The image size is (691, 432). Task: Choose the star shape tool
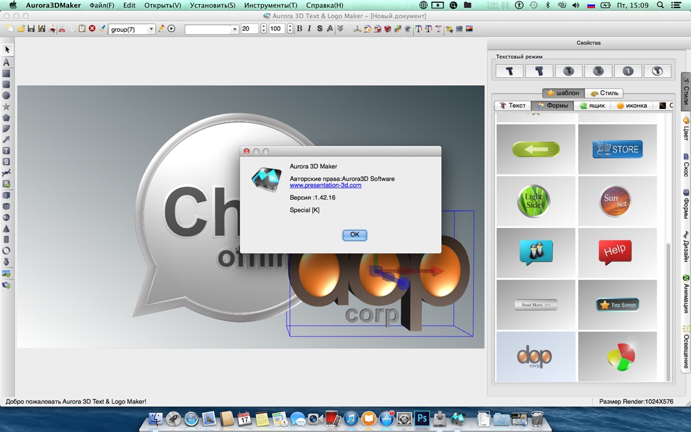(x=7, y=107)
